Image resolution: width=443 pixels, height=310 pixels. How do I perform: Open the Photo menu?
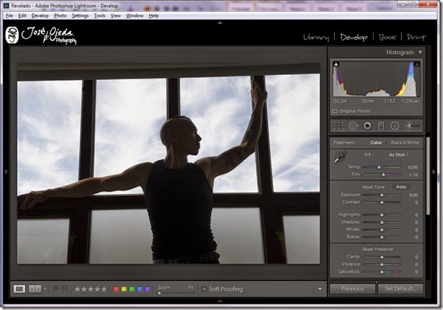(x=60, y=16)
